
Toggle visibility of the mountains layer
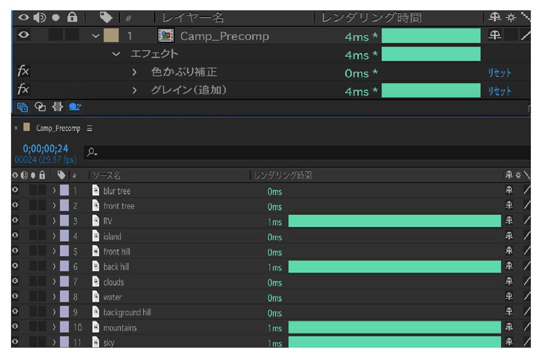pyautogui.click(x=15, y=328)
